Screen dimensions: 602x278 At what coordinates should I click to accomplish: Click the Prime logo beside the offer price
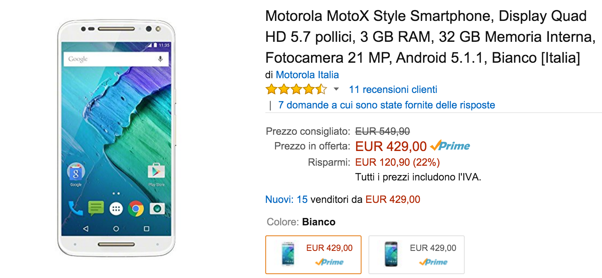coord(450,146)
